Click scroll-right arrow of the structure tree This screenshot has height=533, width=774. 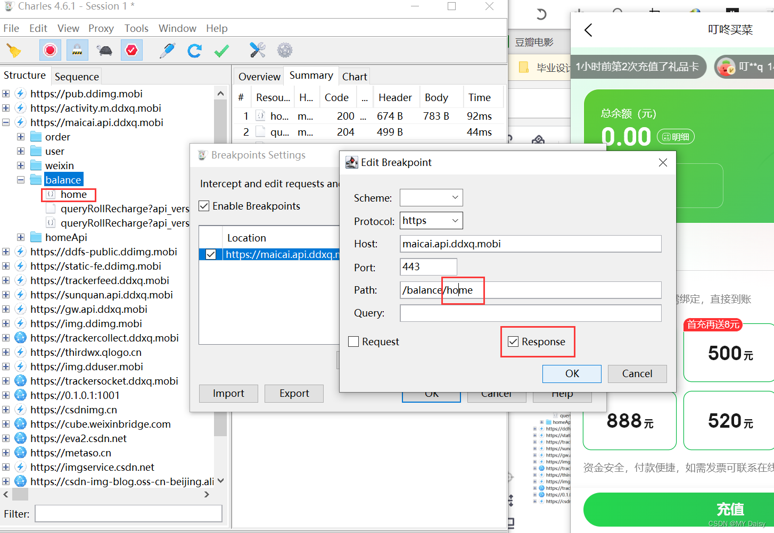pyautogui.click(x=207, y=494)
